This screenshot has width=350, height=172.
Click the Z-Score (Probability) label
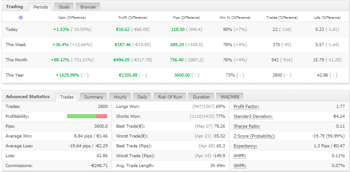coord(255,136)
